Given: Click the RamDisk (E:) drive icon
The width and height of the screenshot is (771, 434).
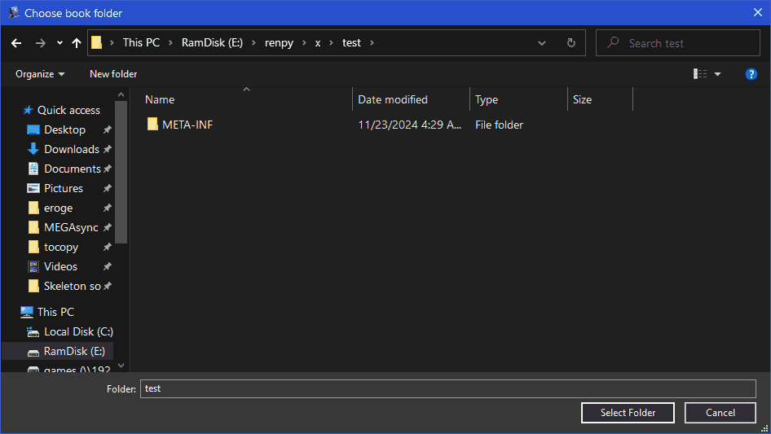Looking at the screenshot, I should [33, 353].
